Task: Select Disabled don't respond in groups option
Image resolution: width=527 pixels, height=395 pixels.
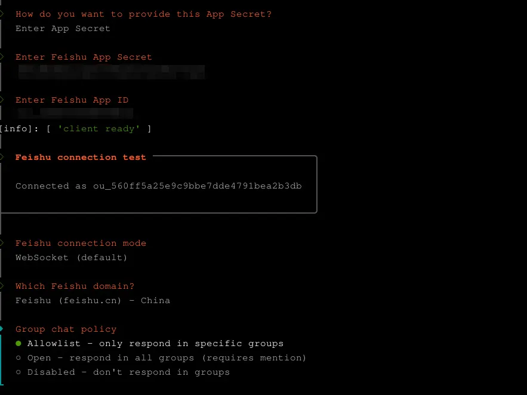Action: tap(123, 372)
